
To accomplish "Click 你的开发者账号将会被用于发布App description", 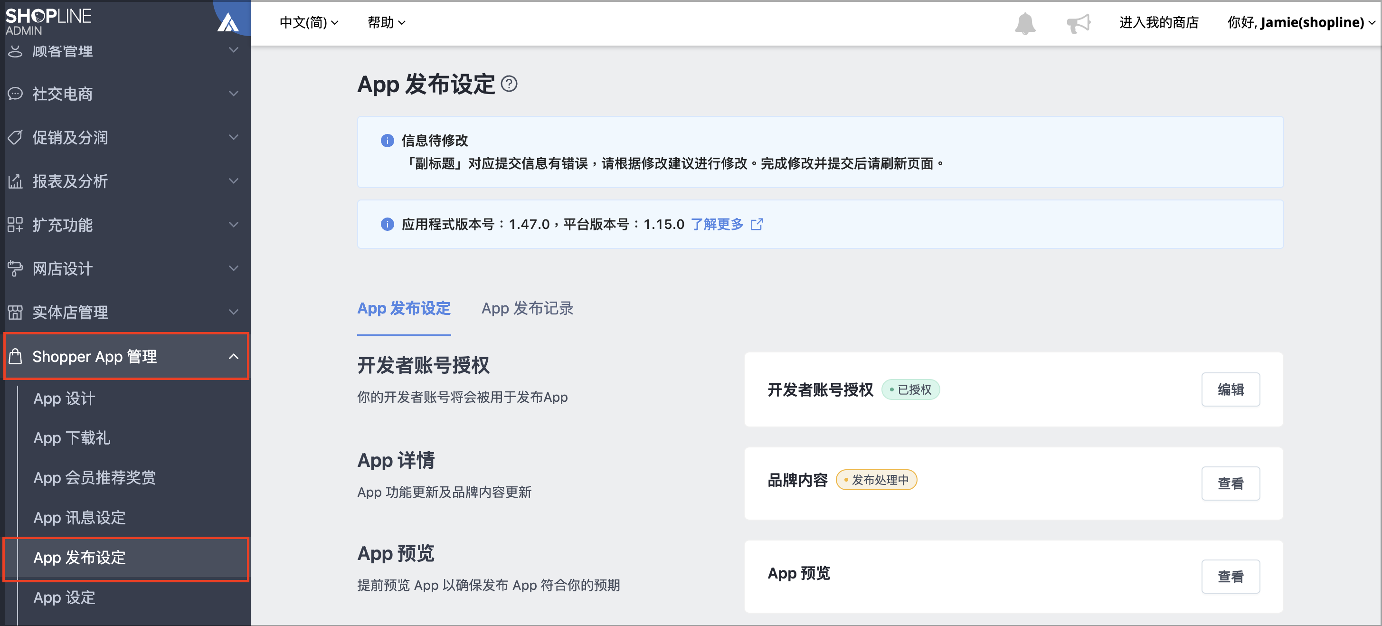I will click(463, 398).
